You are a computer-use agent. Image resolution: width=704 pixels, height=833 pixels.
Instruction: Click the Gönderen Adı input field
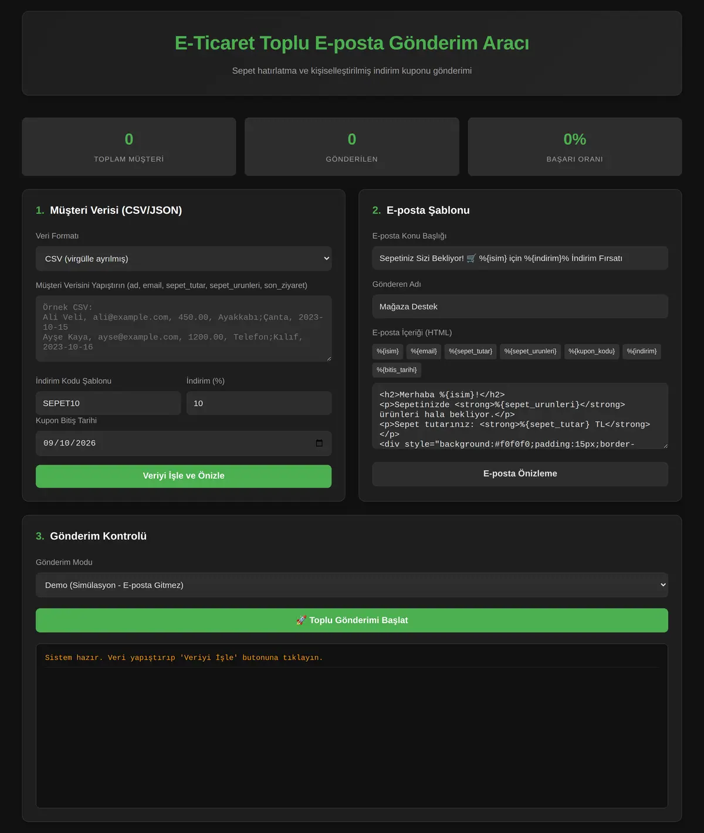pyautogui.click(x=520, y=307)
